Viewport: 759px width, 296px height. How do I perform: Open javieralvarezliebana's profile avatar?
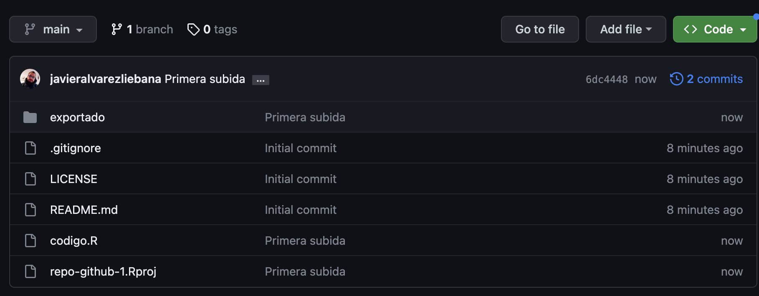(x=30, y=79)
